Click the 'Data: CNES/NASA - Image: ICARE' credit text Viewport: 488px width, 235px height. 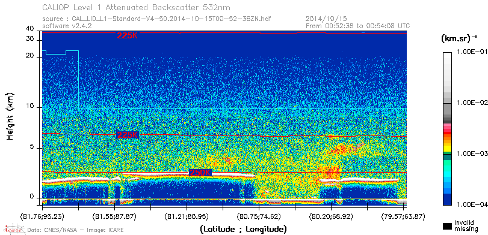[x=75, y=230]
